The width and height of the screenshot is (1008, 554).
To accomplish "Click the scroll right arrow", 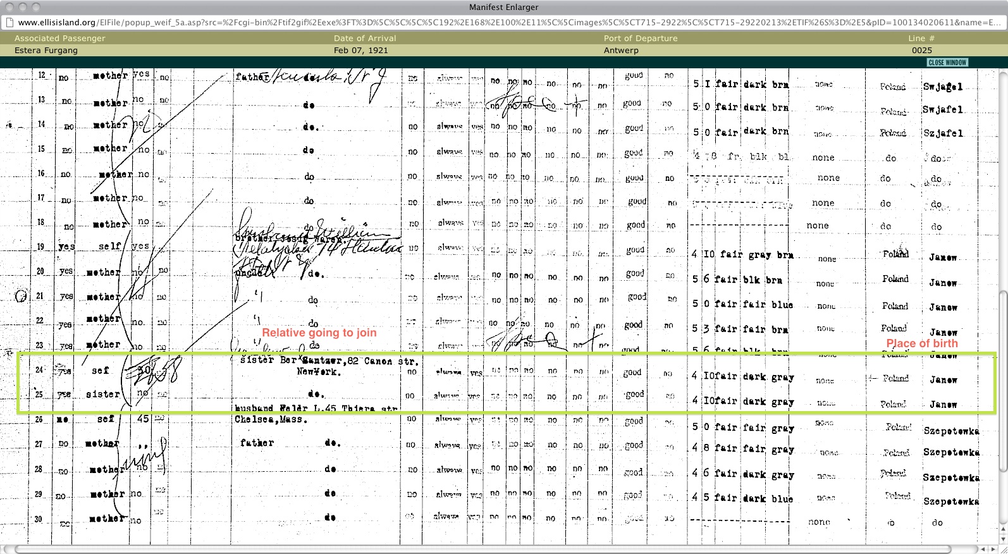I will [x=993, y=549].
